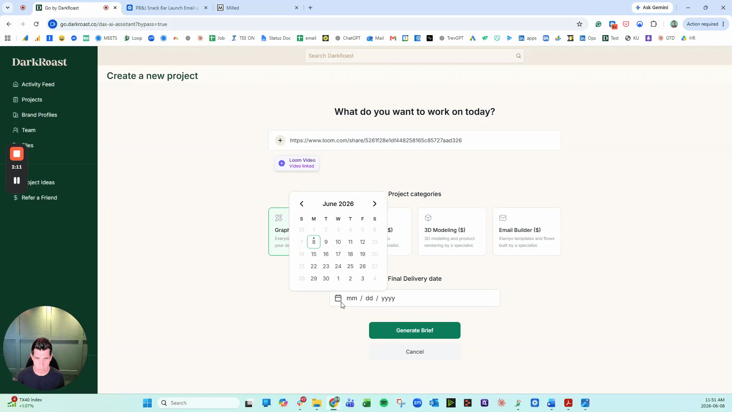Open the tab search dropdown arrow
The width and height of the screenshot is (732, 412).
tap(7, 8)
